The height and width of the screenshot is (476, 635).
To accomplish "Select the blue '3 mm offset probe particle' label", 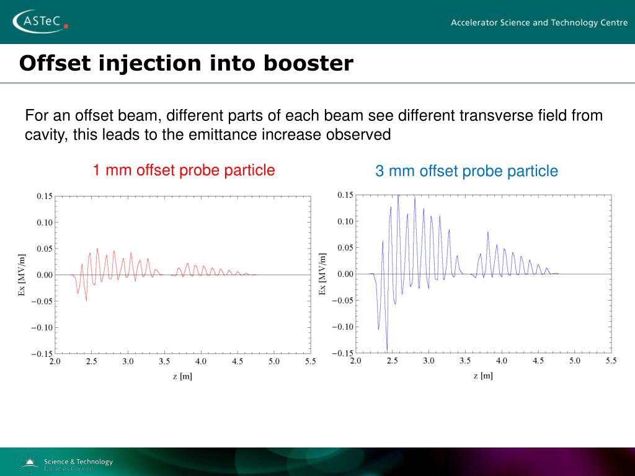I will [x=466, y=171].
